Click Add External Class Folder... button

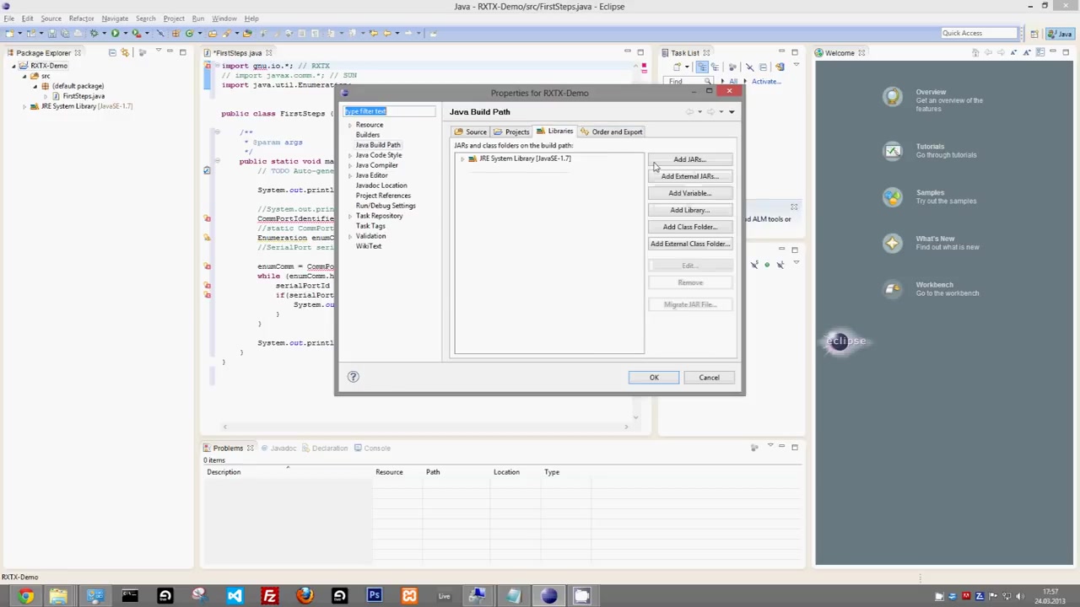pos(690,244)
